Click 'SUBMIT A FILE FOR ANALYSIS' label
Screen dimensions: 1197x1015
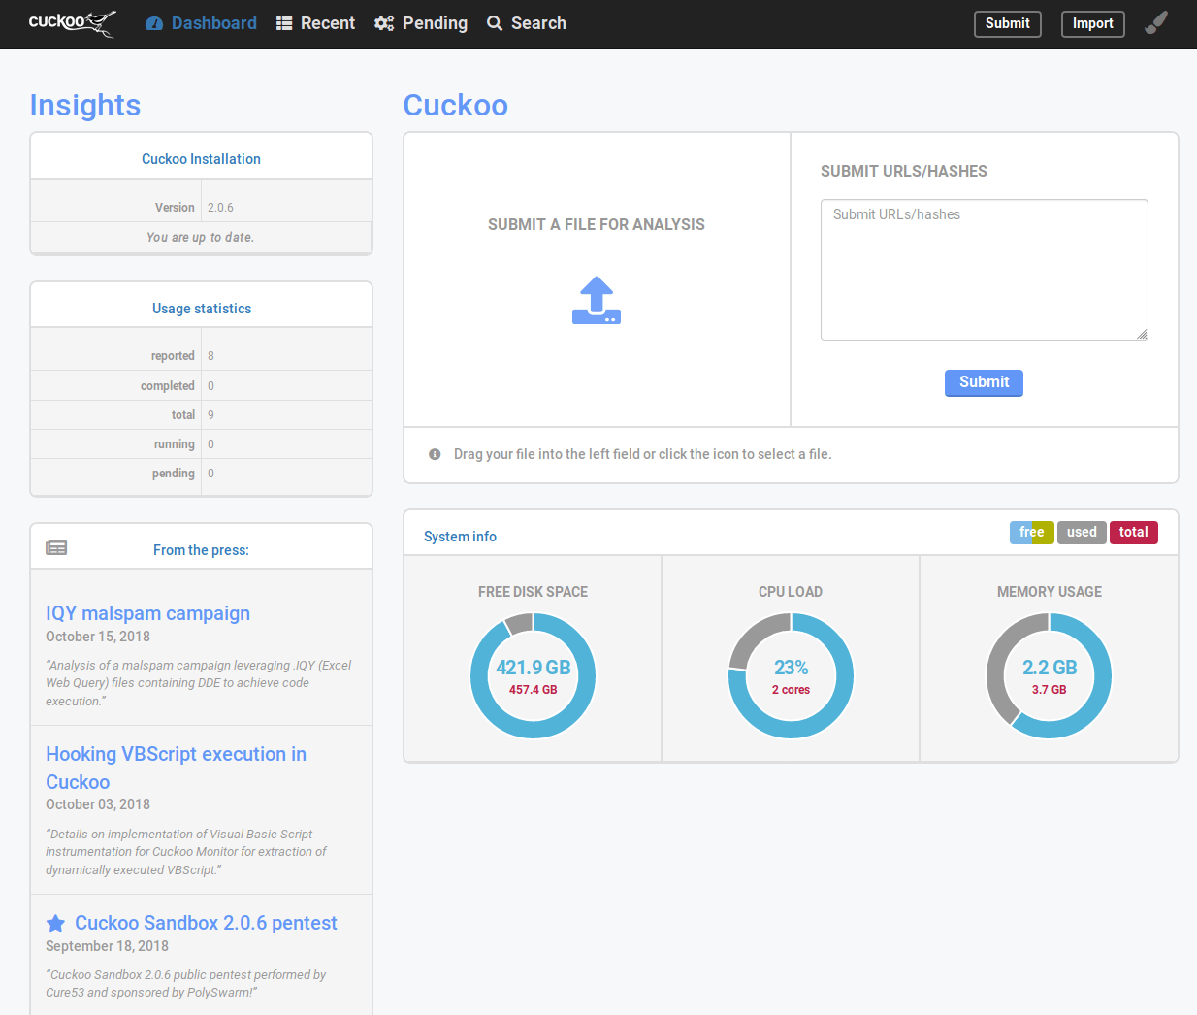tap(597, 225)
